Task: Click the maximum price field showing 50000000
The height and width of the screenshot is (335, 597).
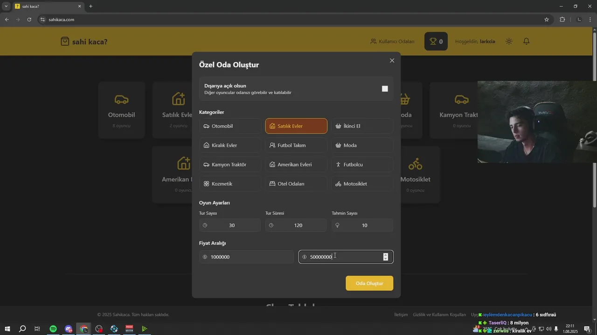Action: [346, 257]
